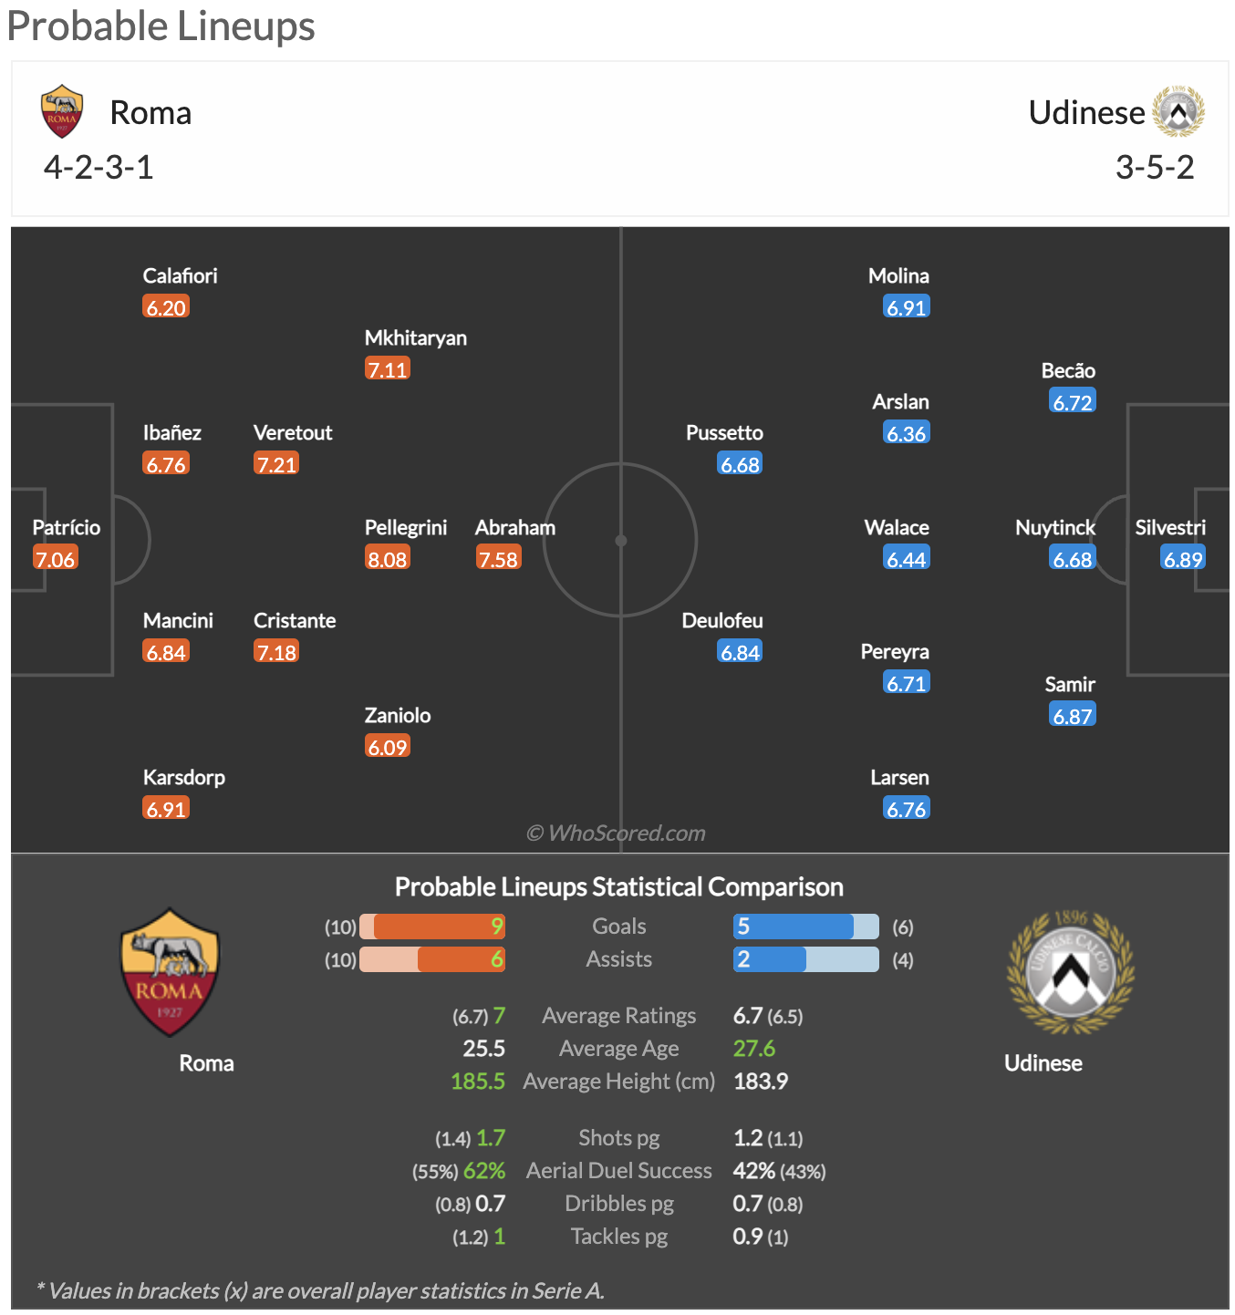The image size is (1235, 1315).
Task: Select Silvestri's 6.89 rating badge
Action: point(1183,559)
